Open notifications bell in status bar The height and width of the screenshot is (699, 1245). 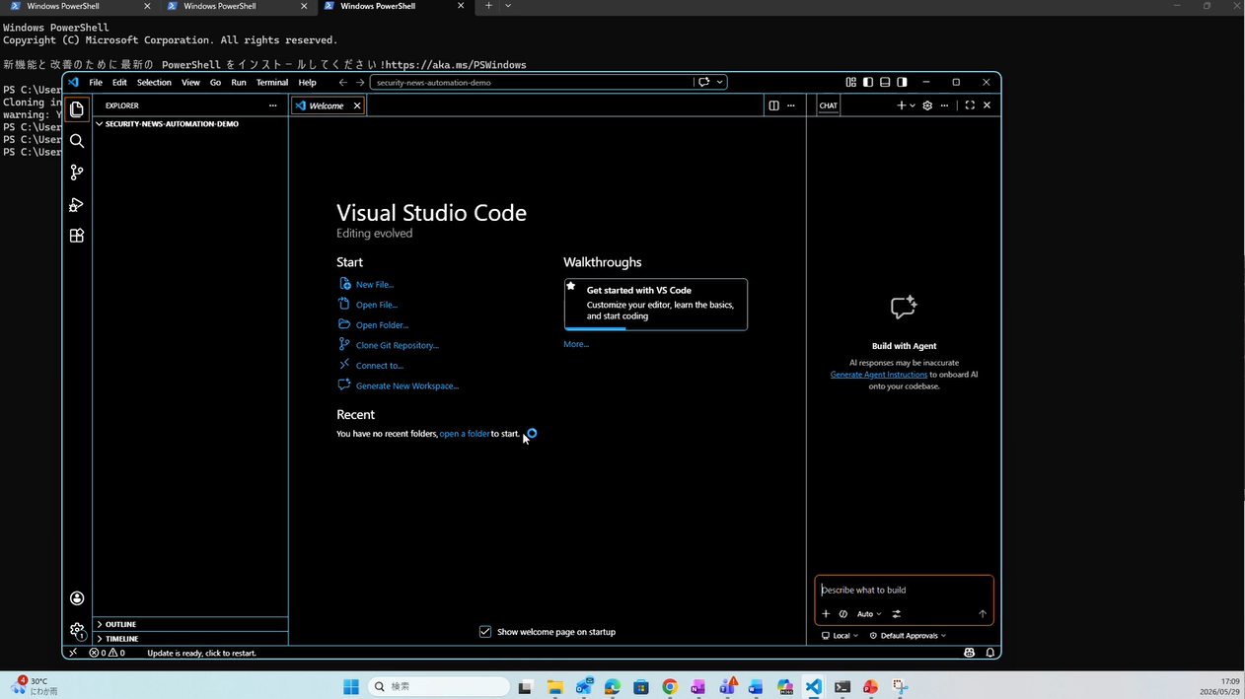[x=990, y=653]
